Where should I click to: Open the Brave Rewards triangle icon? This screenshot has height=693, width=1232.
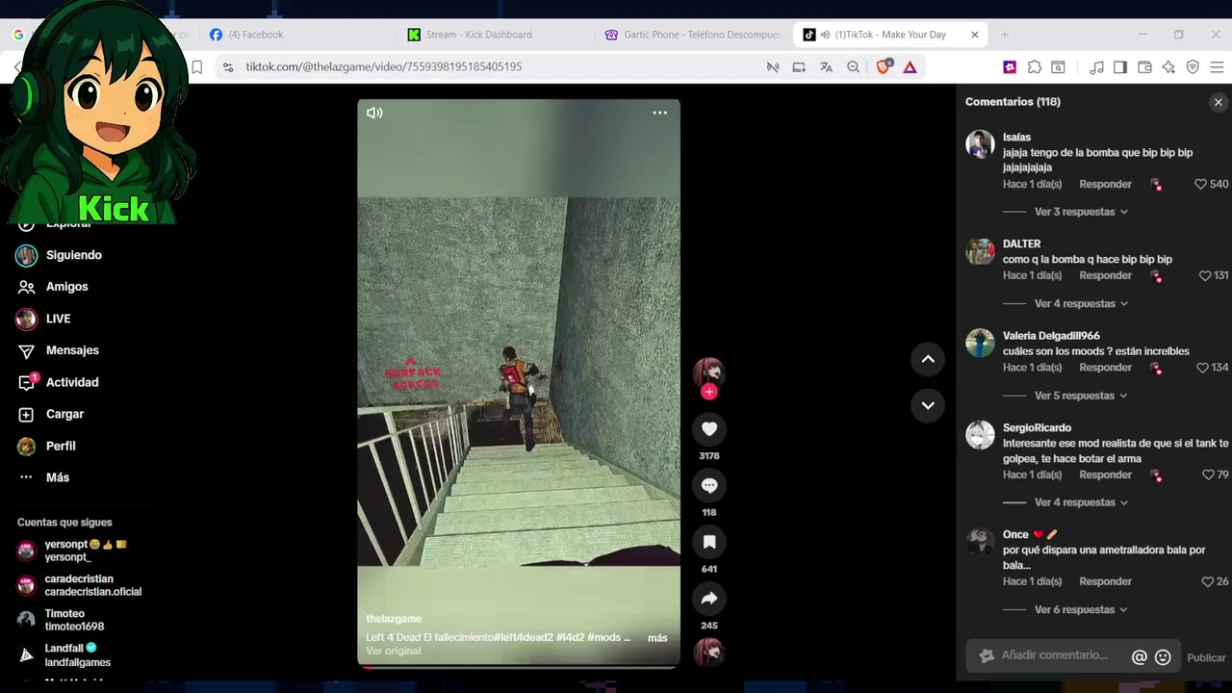pyautogui.click(x=910, y=66)
